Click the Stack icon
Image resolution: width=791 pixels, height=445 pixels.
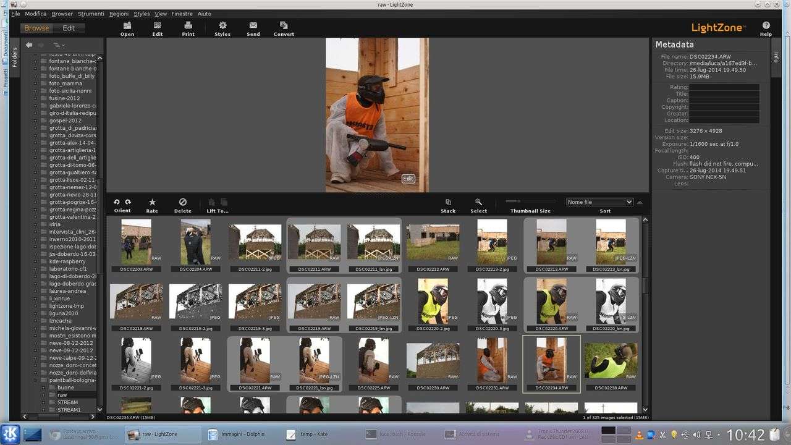[448, 202]
